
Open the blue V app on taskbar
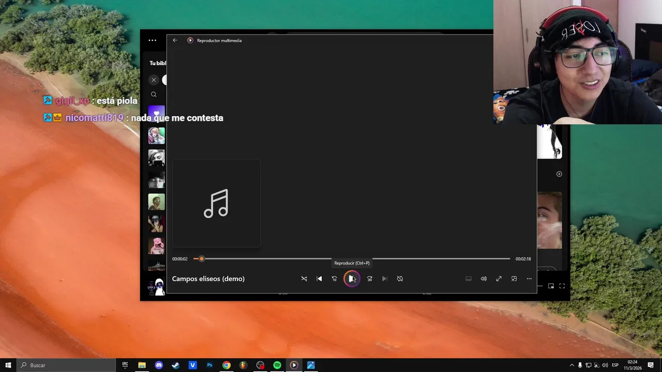[x=192, y=365]
